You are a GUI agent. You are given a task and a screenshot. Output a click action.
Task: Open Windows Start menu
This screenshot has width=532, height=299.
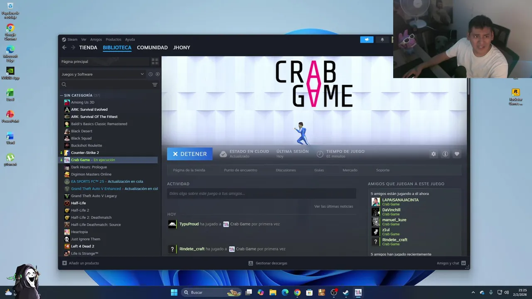click(174, 292)
